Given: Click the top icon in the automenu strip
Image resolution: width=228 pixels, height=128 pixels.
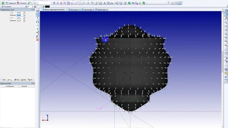Looking at the screenshot, I should 37,11.
